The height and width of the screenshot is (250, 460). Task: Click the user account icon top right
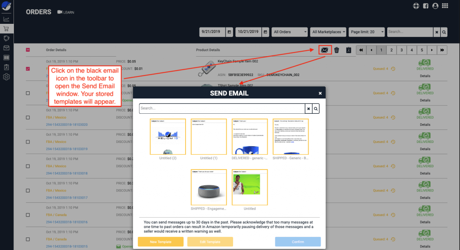(x=435, y=6)
